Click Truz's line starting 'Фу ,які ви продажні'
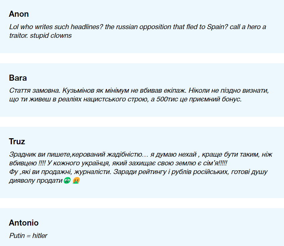The image size is (284, 246). pos(138,172)
